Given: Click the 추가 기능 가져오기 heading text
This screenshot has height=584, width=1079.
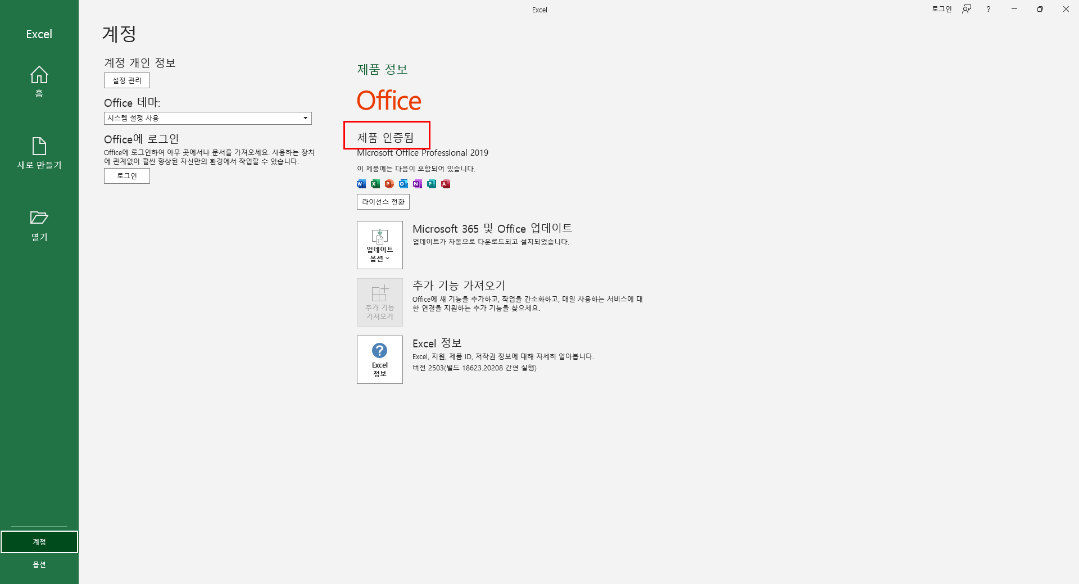Looking at the screenshot, I should (x=459, y=286).
